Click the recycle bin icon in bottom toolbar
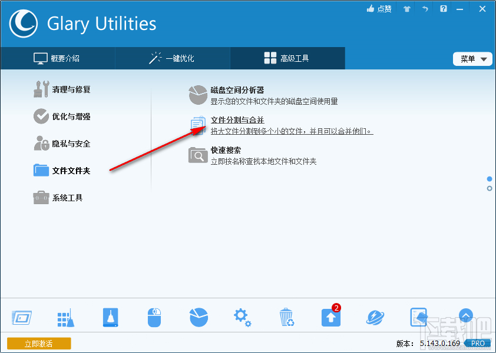 286,316
